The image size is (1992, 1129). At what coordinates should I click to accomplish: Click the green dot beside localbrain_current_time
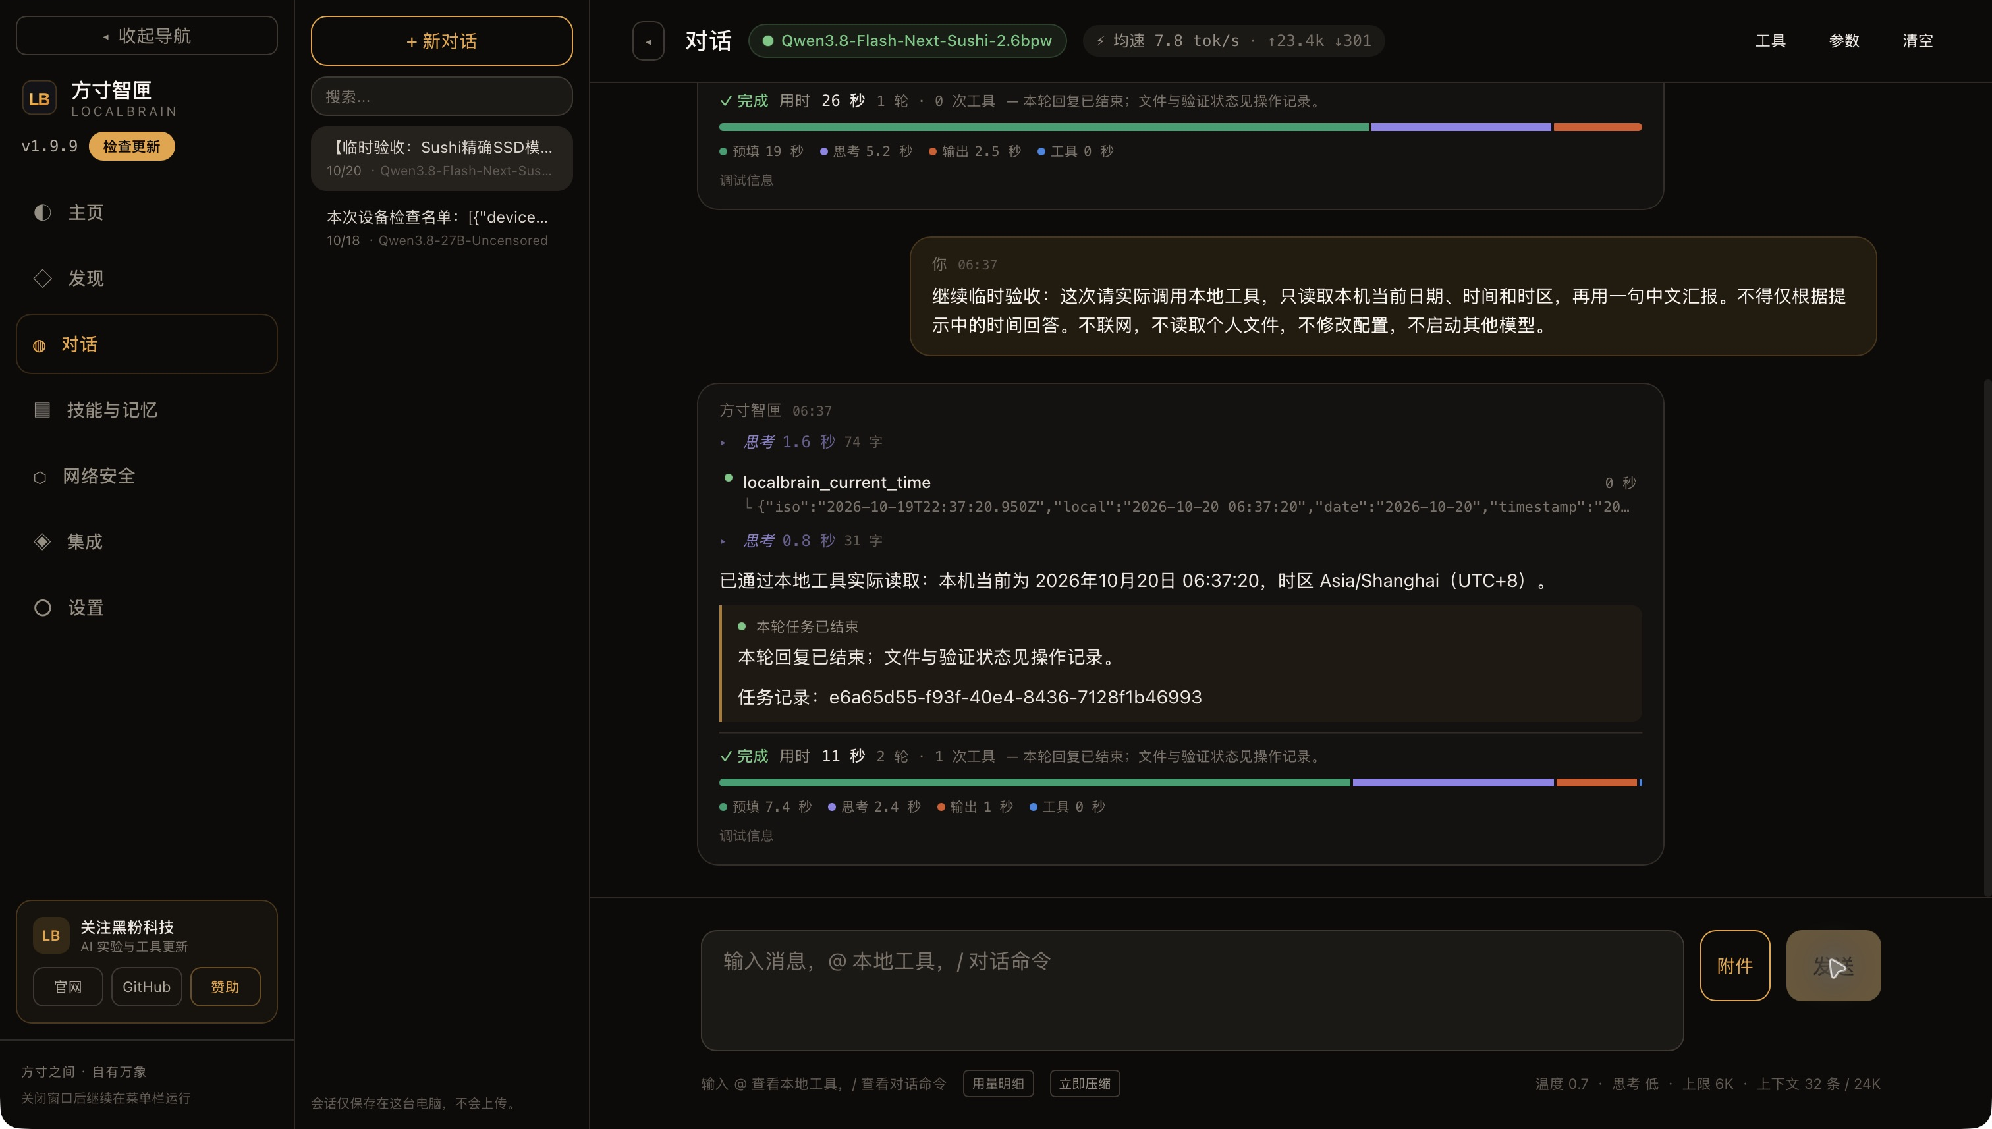pyautogui.click(x=728, y=478)
